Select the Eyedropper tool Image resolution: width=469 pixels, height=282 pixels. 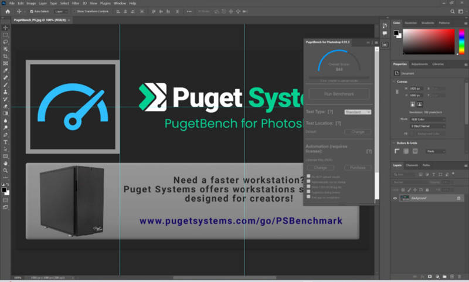6,70
